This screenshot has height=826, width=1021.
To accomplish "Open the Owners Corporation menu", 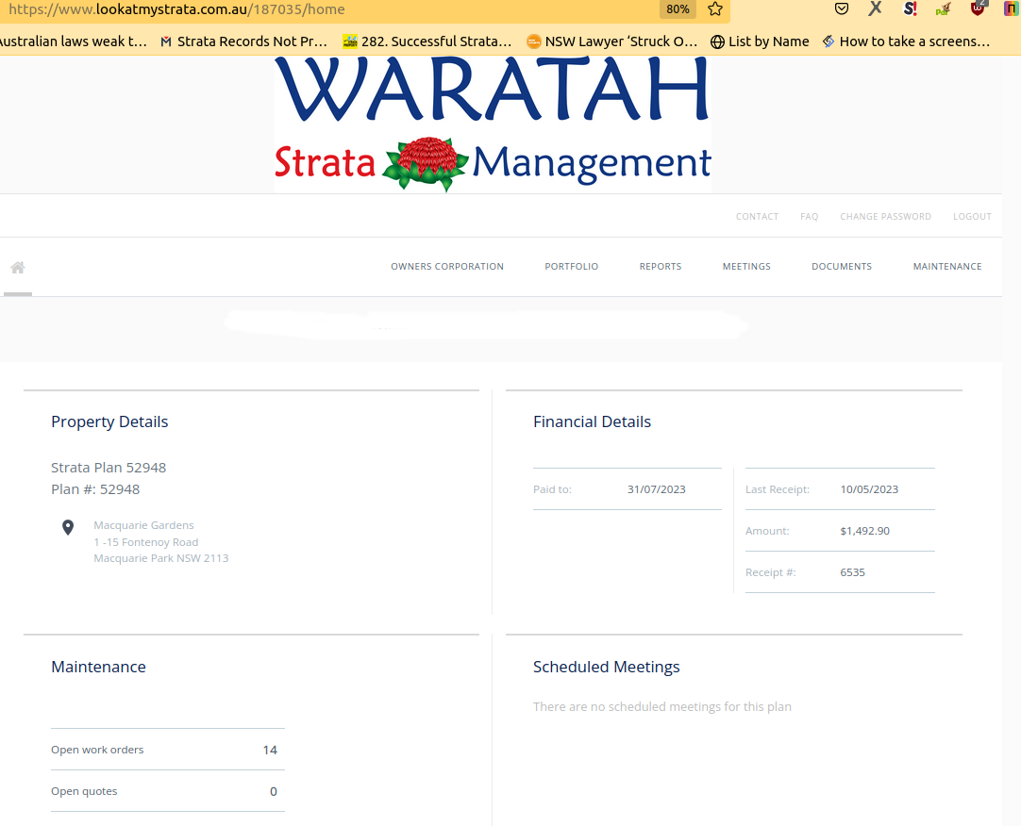I will point(447,266).
